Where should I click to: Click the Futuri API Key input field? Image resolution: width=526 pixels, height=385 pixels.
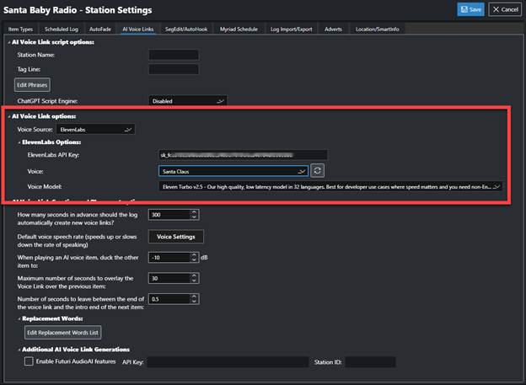[228, 362]
